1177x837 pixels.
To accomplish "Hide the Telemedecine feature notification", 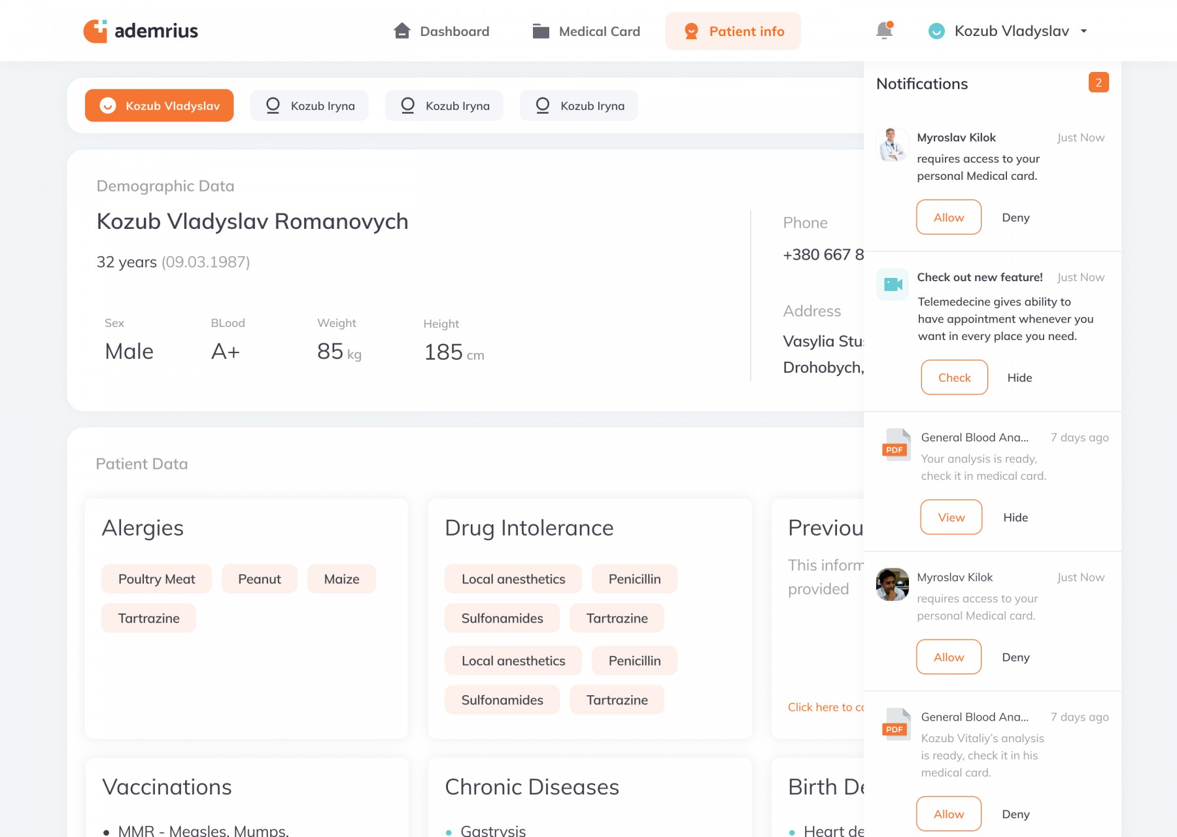I will [1019, 377].
